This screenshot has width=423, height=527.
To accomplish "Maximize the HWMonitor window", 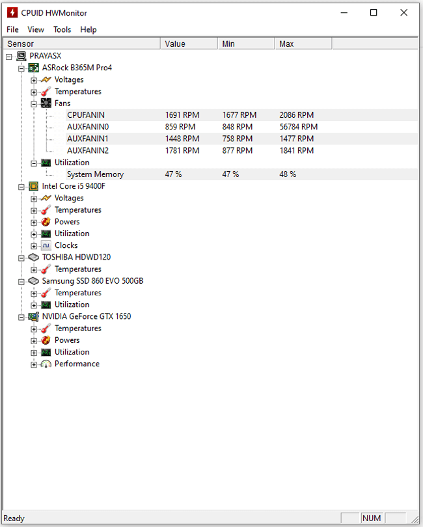I will tap(374, 13).
